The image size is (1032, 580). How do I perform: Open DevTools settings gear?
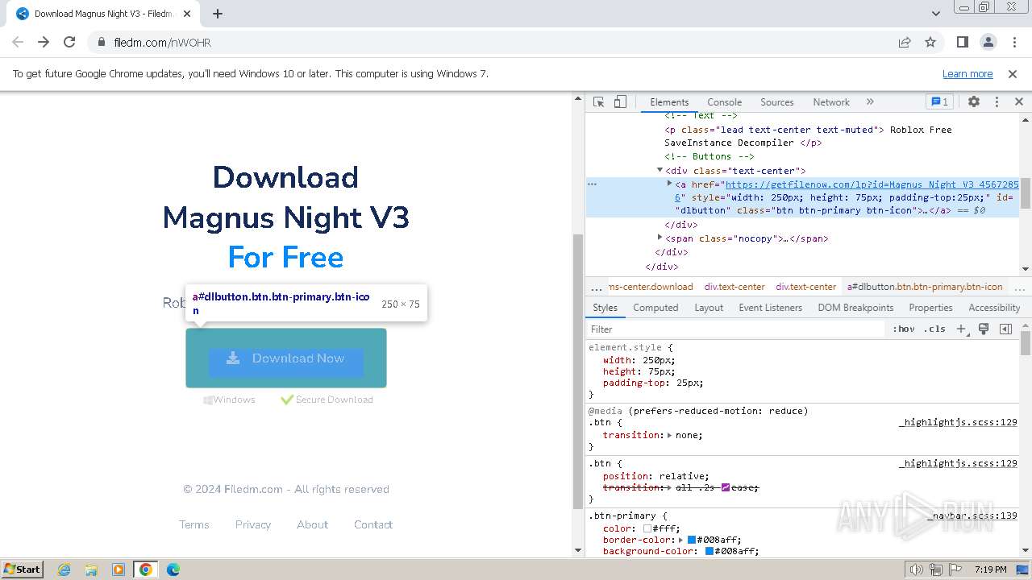[974, 102]
